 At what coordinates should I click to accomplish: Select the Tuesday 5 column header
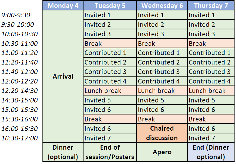point(110,5)
